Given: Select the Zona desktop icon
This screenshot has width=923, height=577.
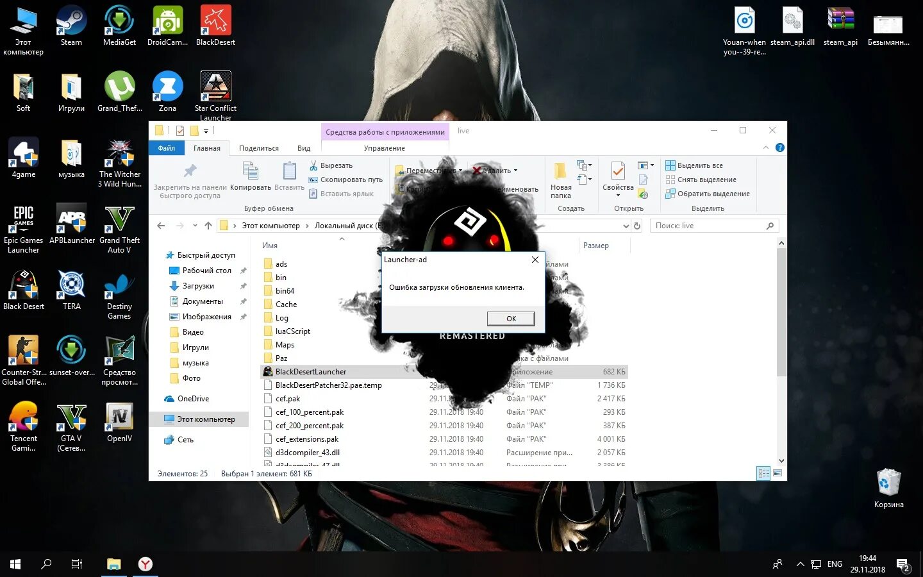Looking at the screenshot, I should [x=167, y=92].
